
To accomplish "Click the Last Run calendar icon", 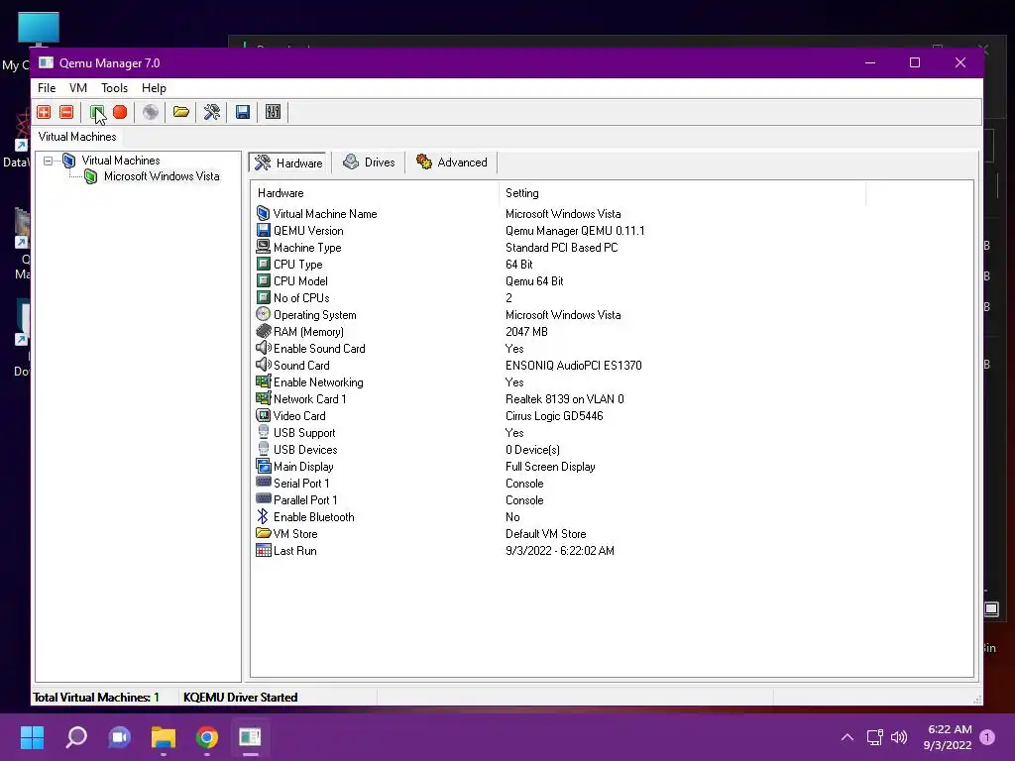I will pos(263,550).
